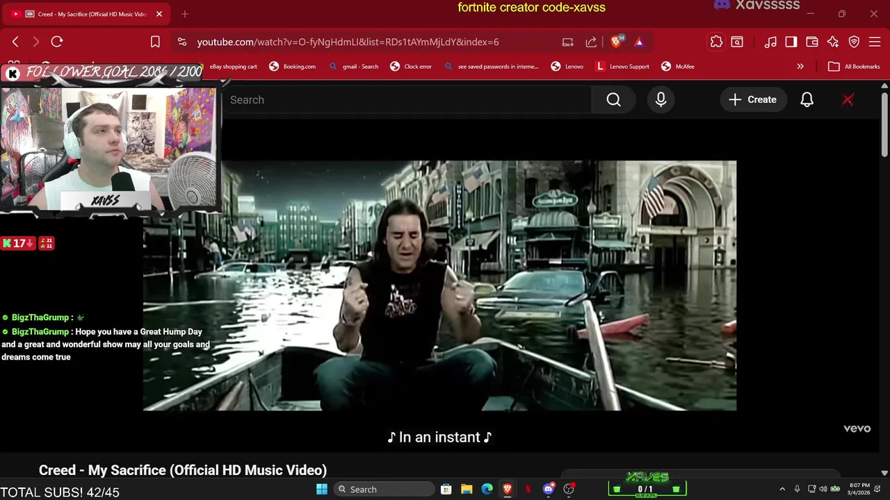The image size is (890, 500).
Task: Open Brave VPN shield icon
Action: point(854,42)
